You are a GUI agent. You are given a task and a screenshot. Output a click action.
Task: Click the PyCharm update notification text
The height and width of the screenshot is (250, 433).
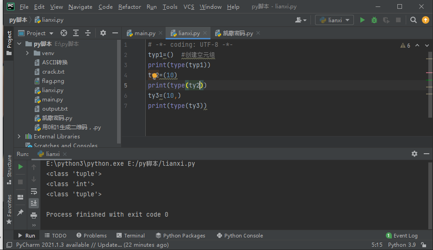[92, 245]
